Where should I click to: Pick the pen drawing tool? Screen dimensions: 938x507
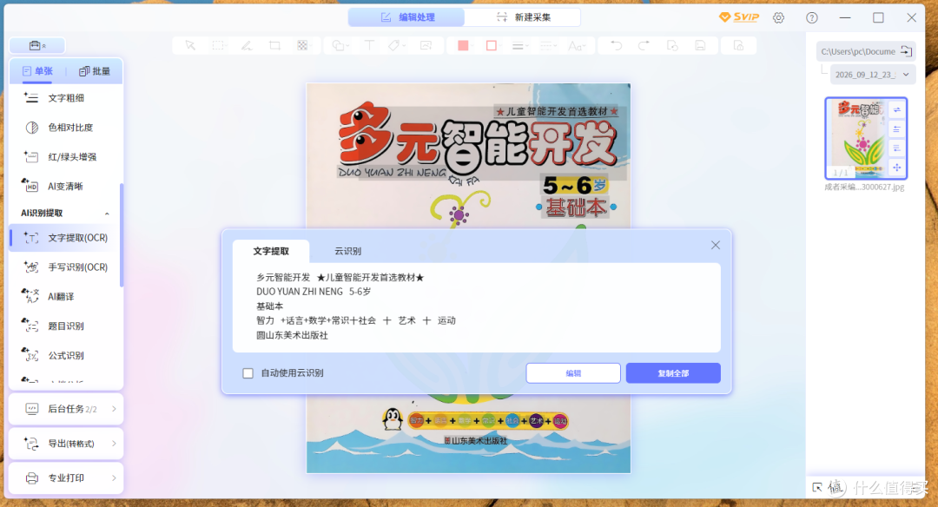247,45
